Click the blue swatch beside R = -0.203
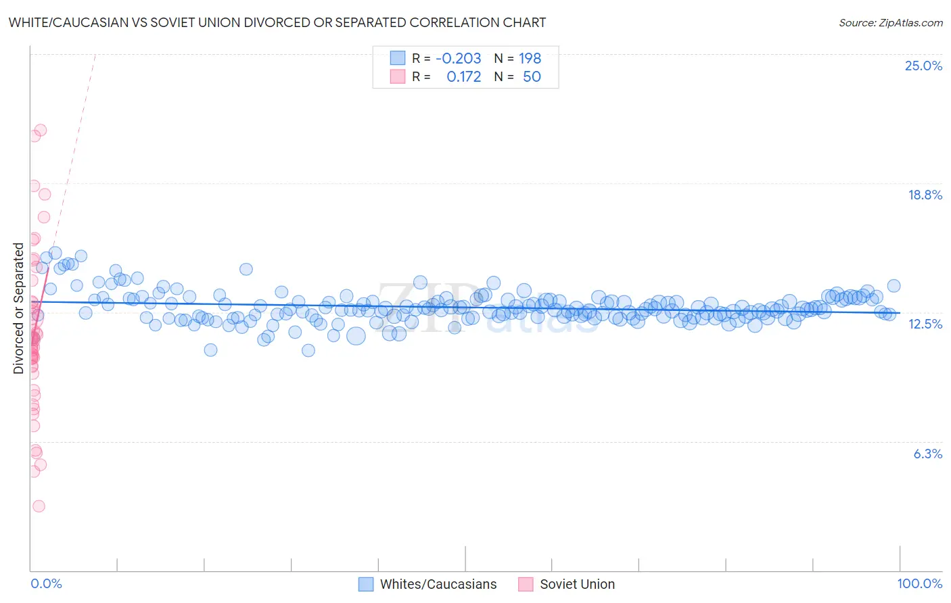951x603 pixels. pos(397,58)
